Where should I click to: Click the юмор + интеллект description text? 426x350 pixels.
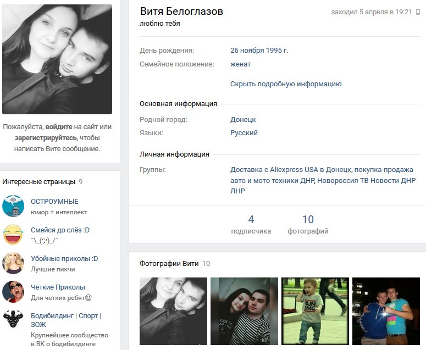coord(59,212)
